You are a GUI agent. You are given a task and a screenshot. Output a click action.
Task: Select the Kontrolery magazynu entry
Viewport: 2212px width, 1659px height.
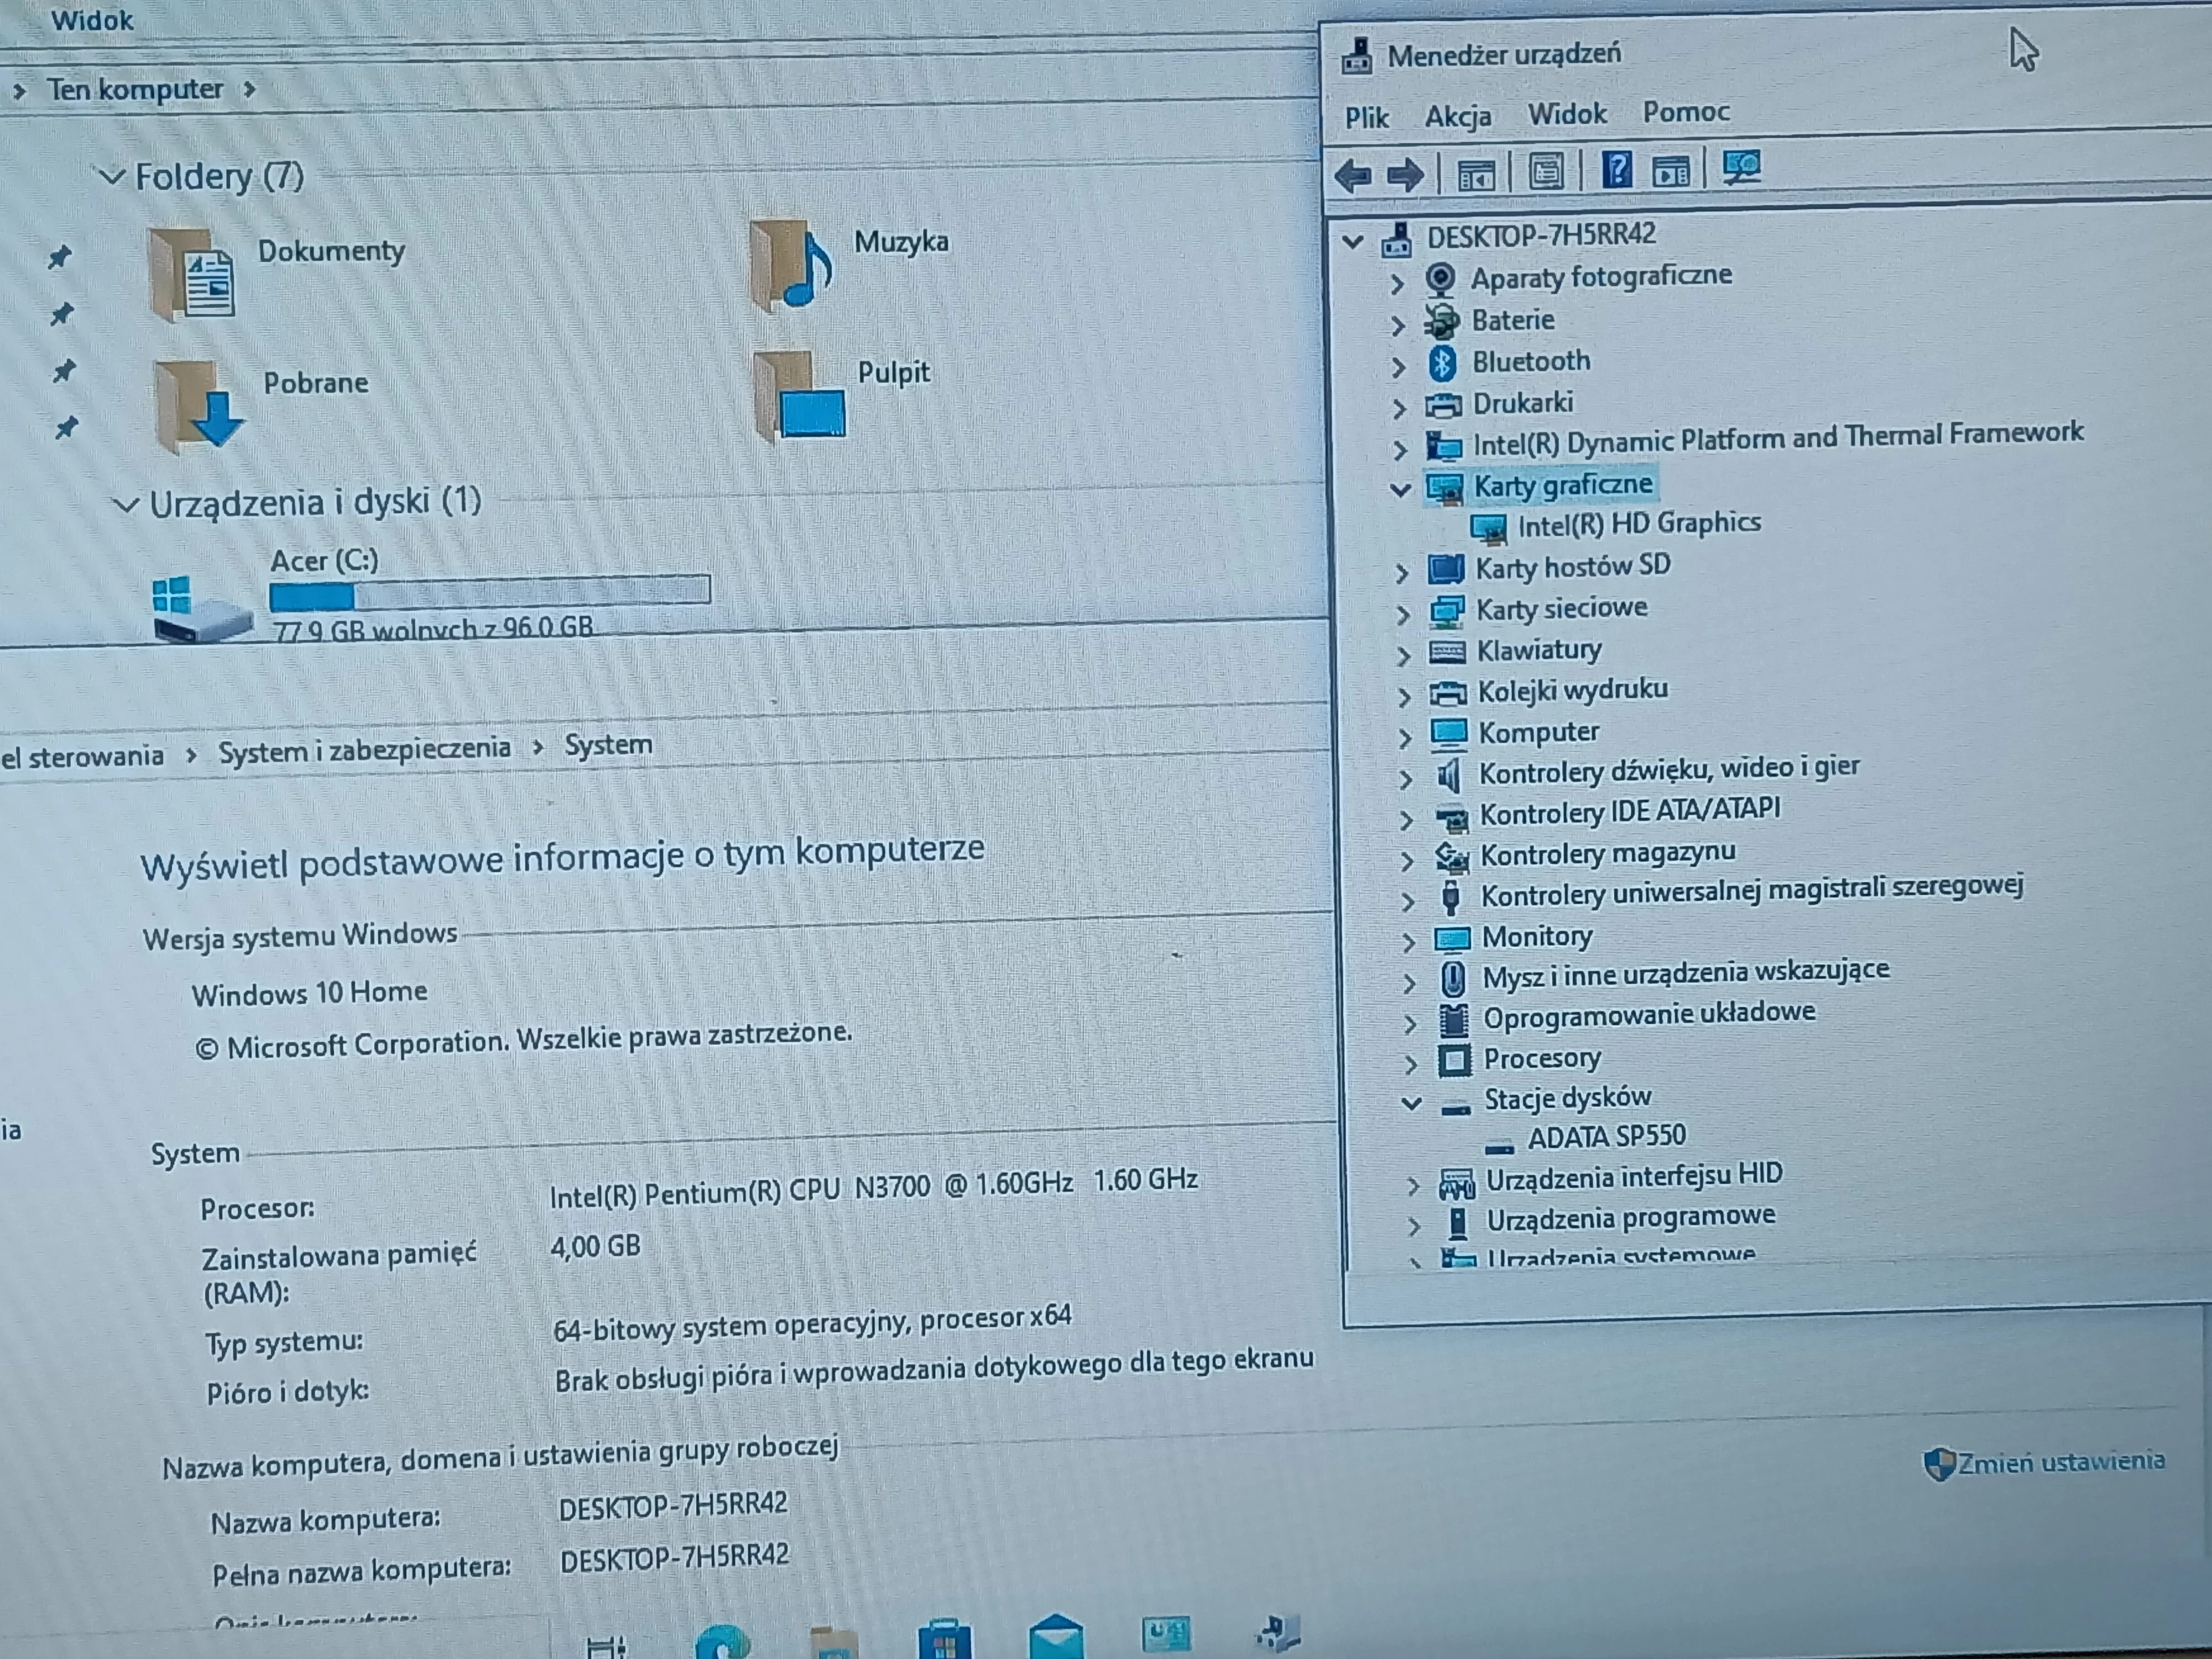(1607, 854)
